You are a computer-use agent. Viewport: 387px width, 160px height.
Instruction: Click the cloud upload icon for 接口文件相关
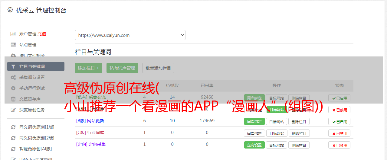(x=13, y=56)
